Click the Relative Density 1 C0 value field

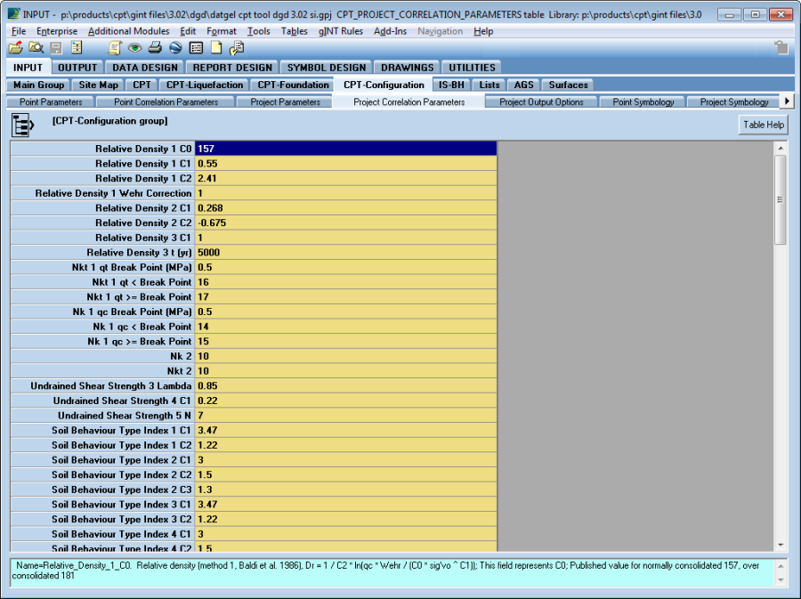pyautogui.click(x=345, y=149)
